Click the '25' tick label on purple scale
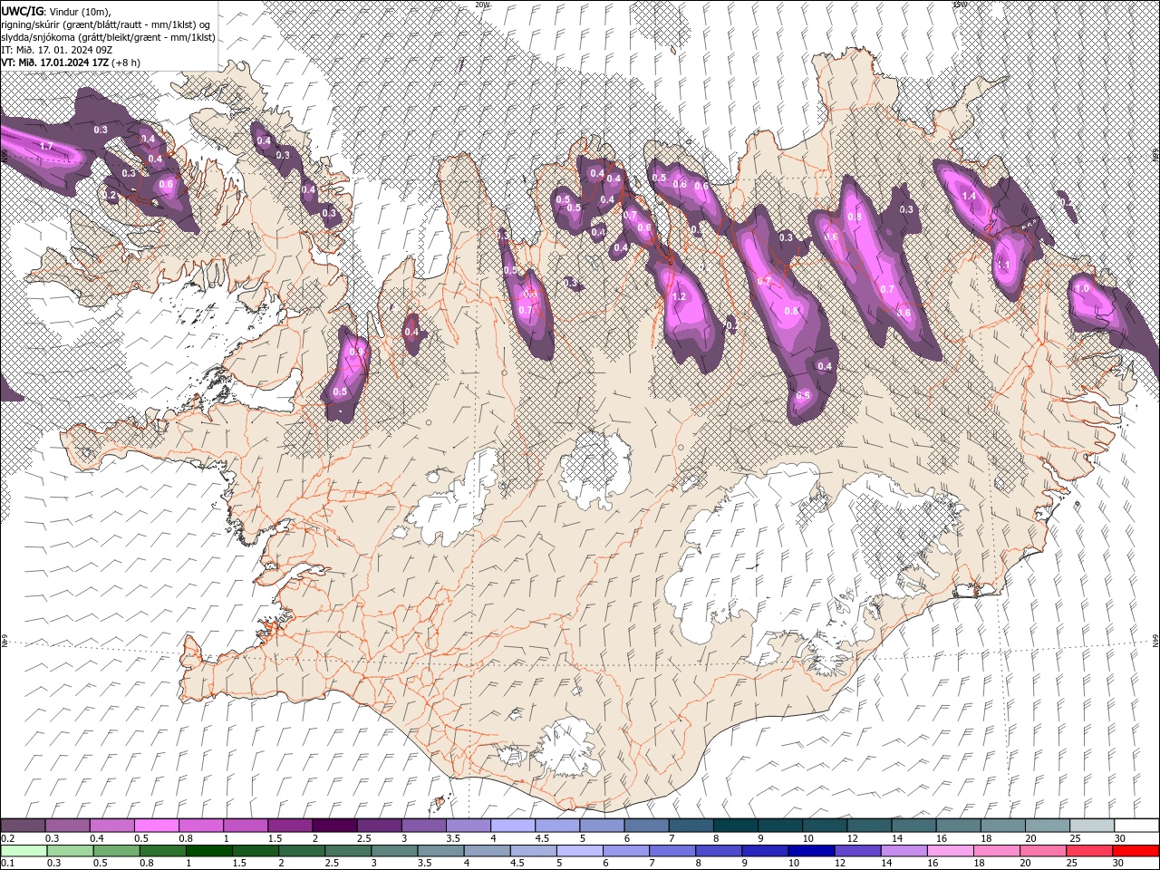Viewport: 1160px width, 870px height. coord(1075,838)
